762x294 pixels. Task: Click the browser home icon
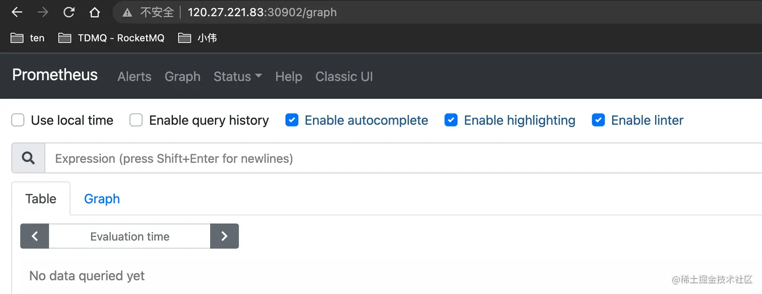94,13
